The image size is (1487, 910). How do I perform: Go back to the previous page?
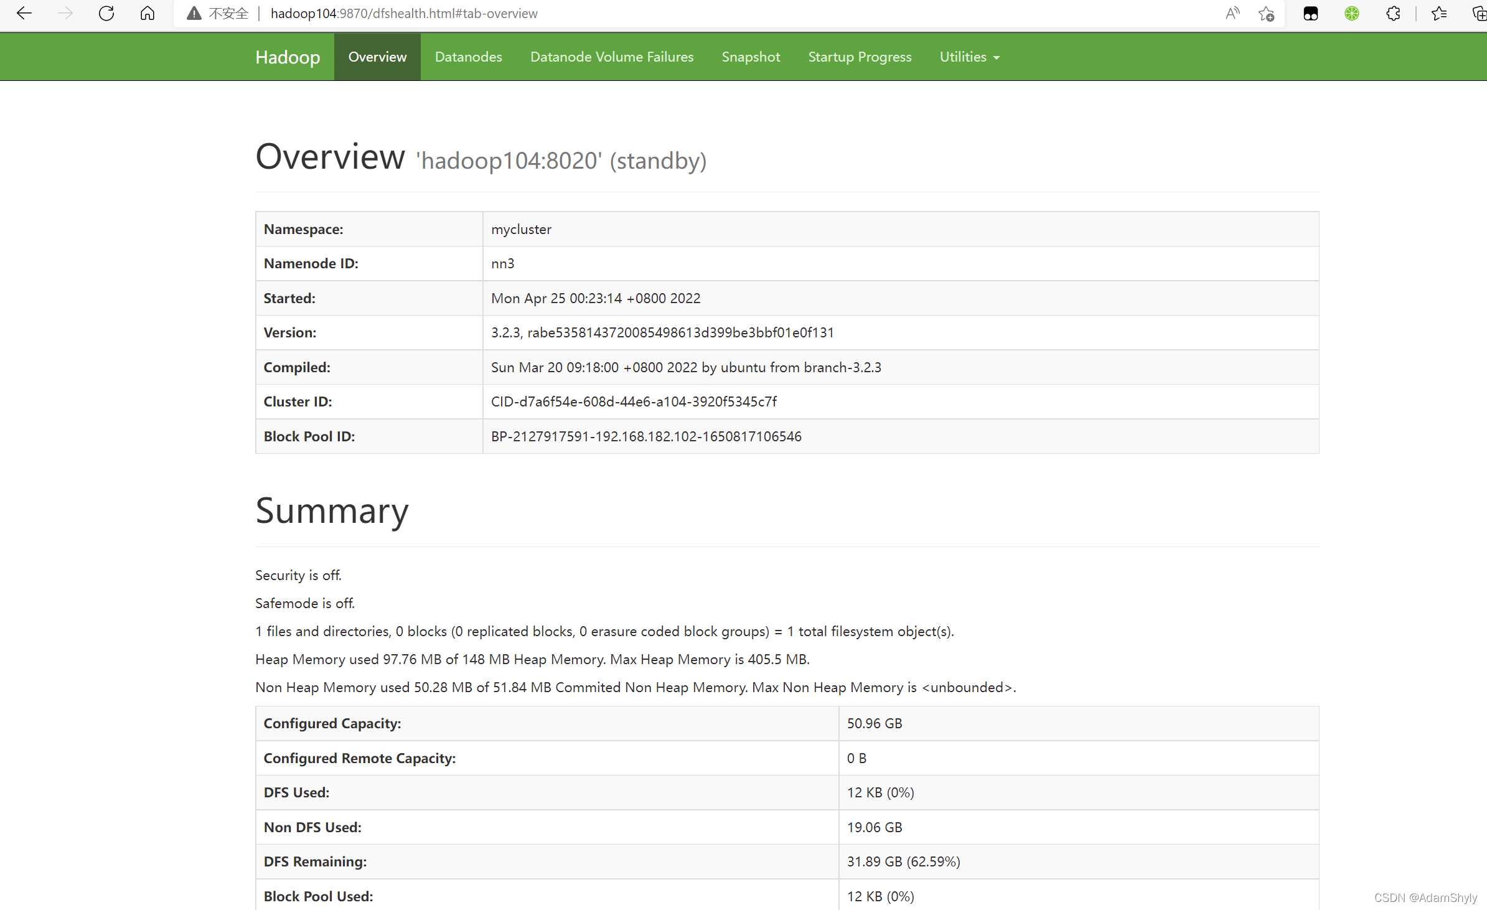point(24,13)
